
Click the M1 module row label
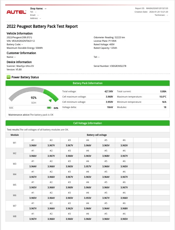[x=15, y=142]
